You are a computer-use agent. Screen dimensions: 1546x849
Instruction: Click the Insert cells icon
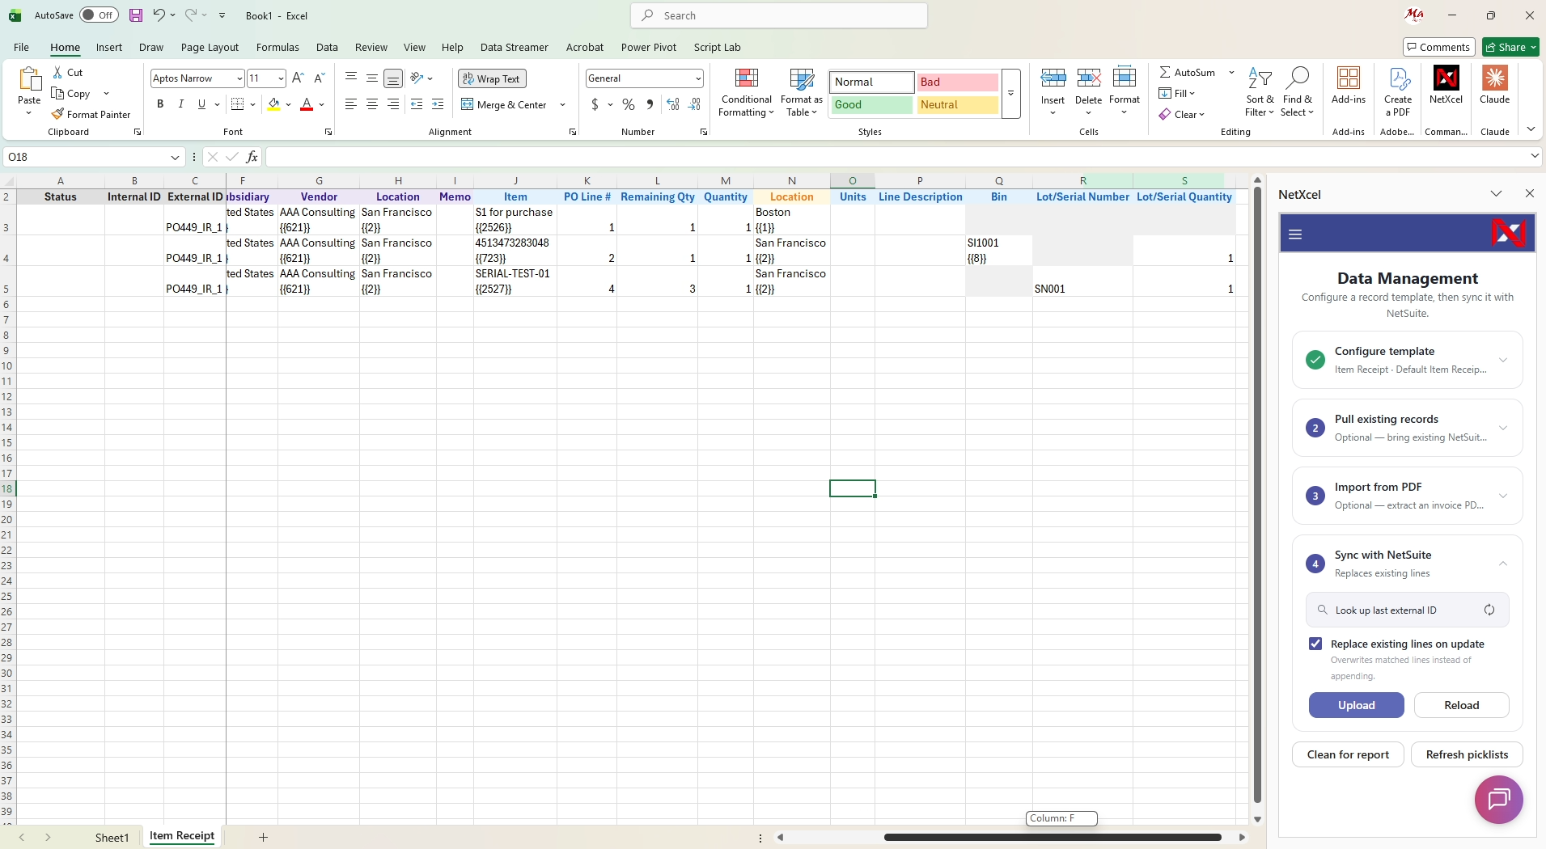tap(1053, 78)
